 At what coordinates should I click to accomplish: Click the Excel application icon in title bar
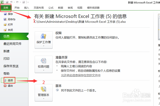pos(2,2)
